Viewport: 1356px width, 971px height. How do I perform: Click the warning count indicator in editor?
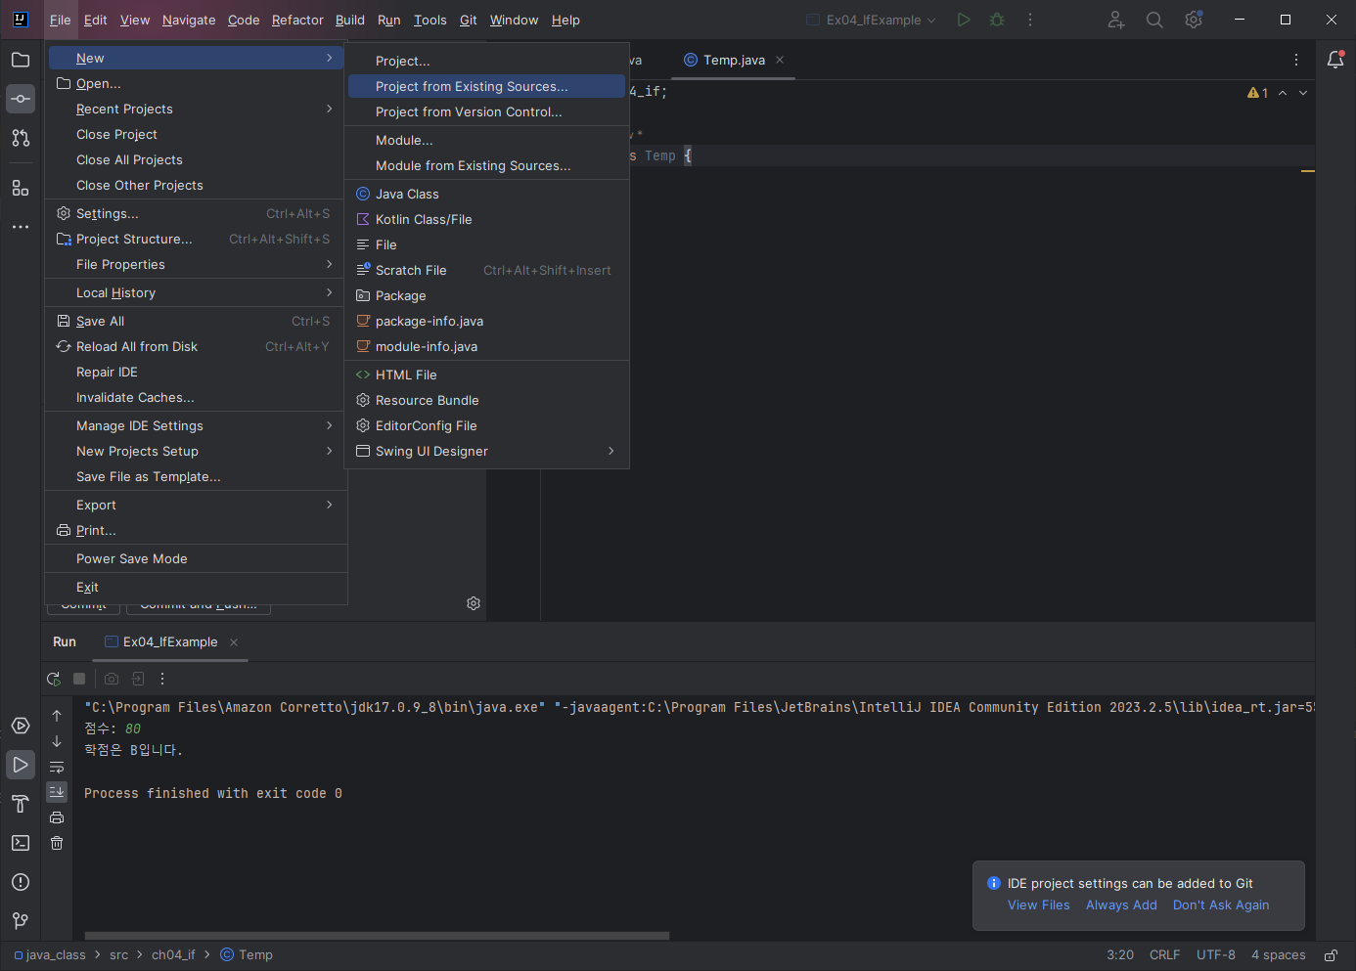1257,93
